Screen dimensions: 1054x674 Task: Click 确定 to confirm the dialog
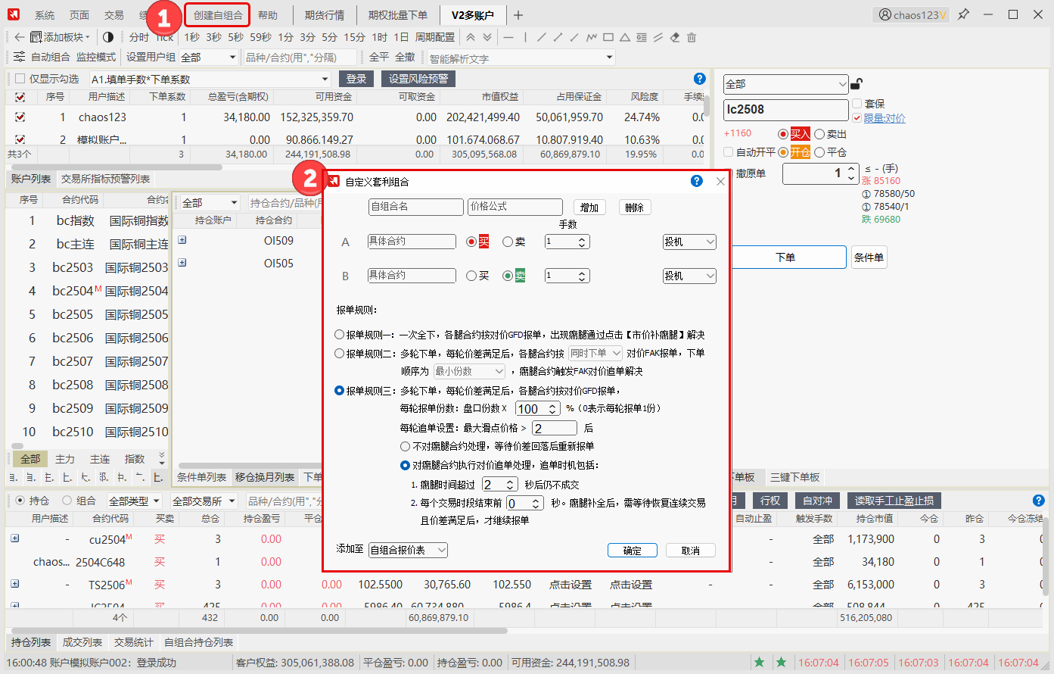tap(632, 551)
